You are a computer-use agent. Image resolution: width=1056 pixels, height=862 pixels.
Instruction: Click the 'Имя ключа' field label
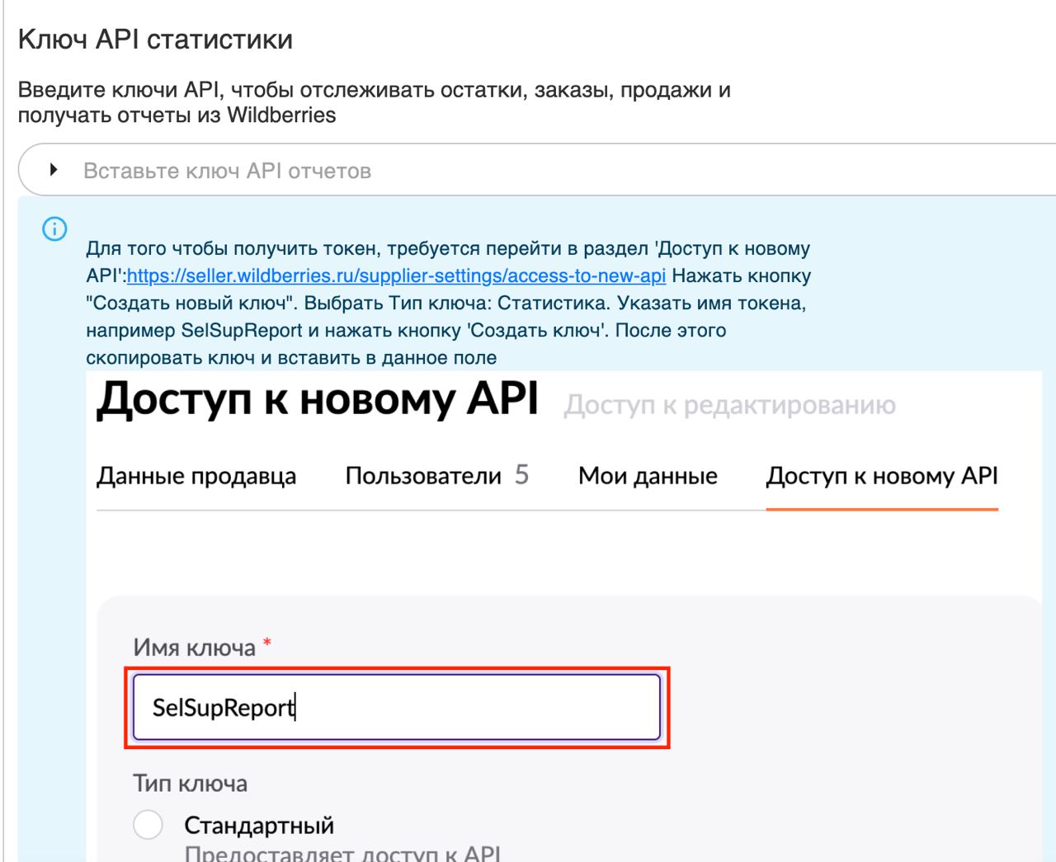tap(194, 648)
